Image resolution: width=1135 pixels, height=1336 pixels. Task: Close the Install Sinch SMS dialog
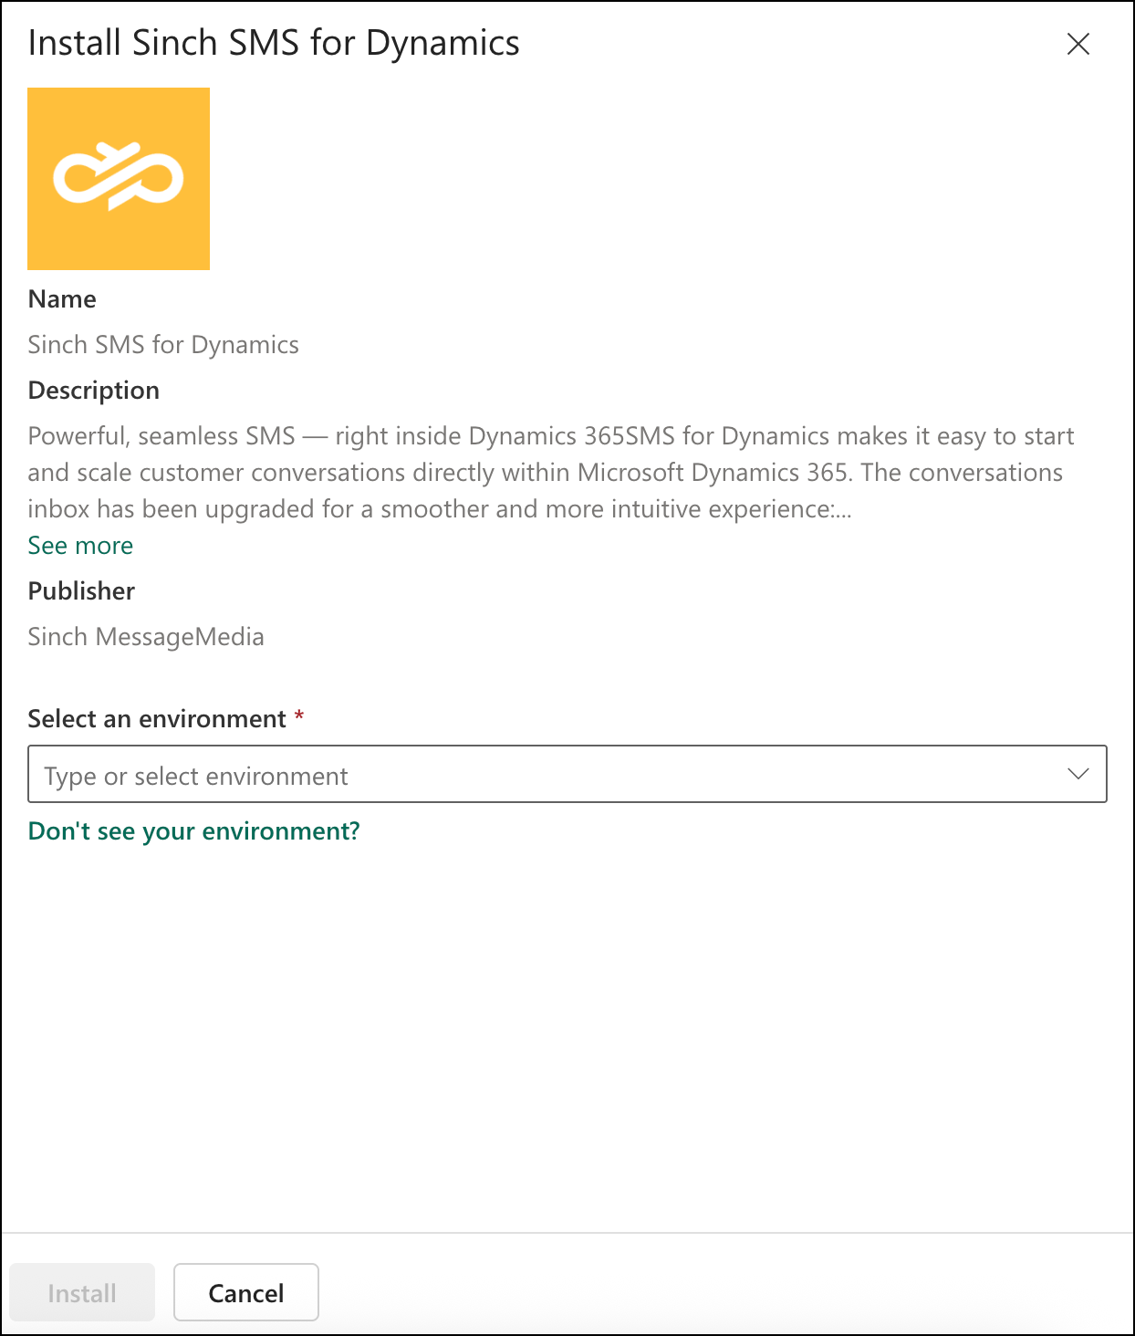pyautogui.click(x=1078, y=44)
